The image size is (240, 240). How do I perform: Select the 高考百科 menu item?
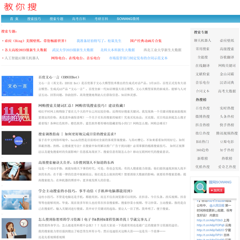[x=79, y=19]
